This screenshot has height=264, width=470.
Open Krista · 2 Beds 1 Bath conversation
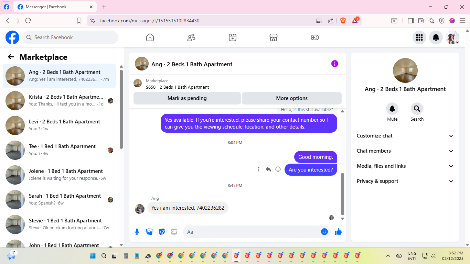(60, 101)
